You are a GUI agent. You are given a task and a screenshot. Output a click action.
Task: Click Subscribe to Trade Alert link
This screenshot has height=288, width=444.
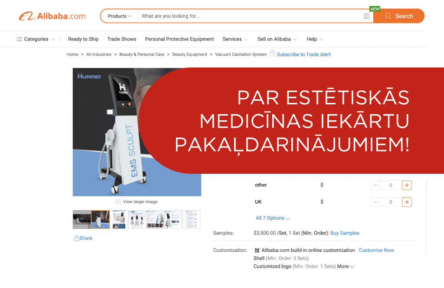point(304,54)
